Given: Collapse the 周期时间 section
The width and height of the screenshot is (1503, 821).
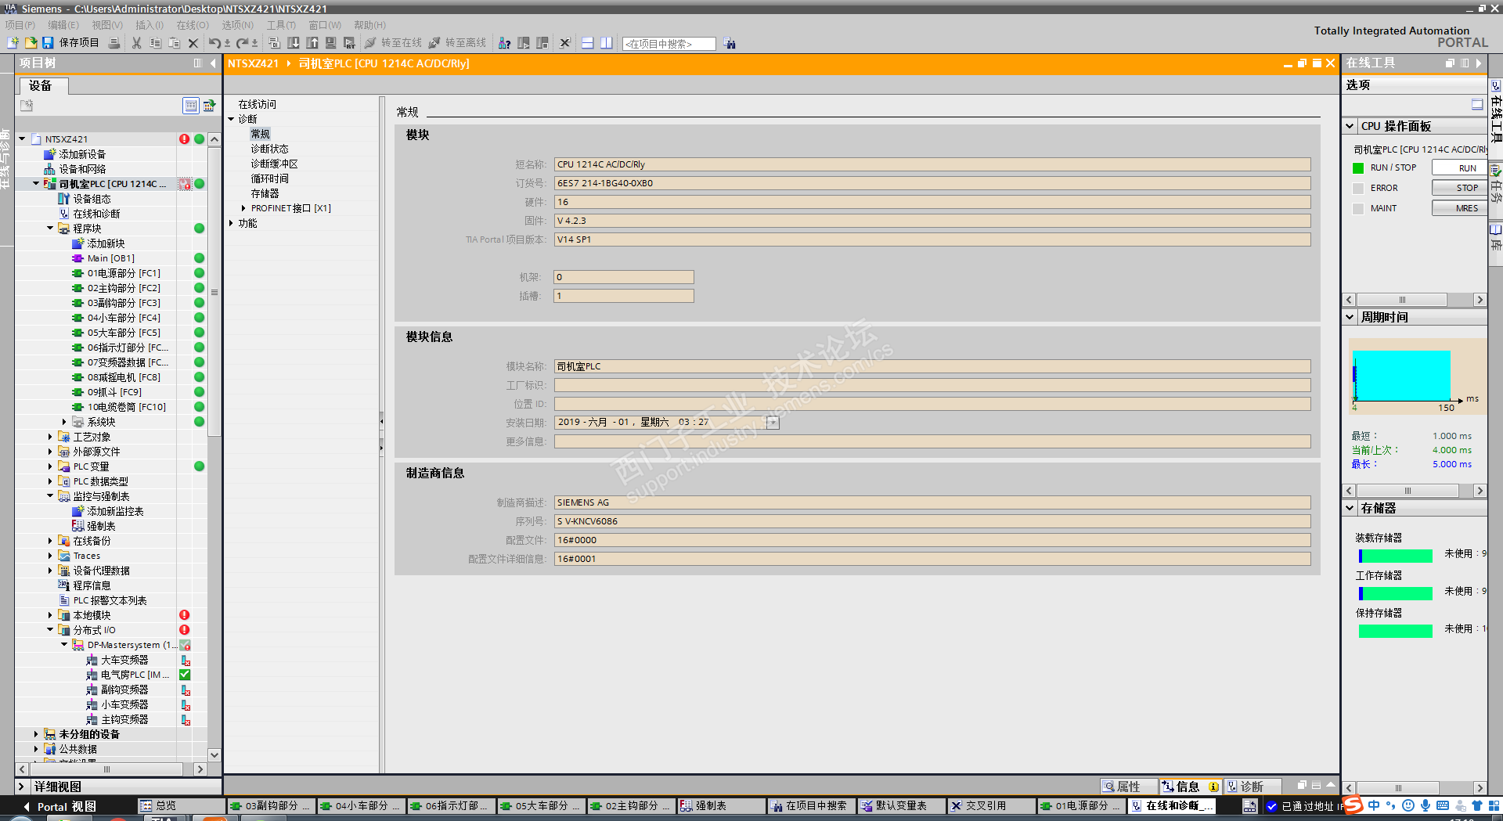Looking at the screenshot, I should [x=1350, y=317].
